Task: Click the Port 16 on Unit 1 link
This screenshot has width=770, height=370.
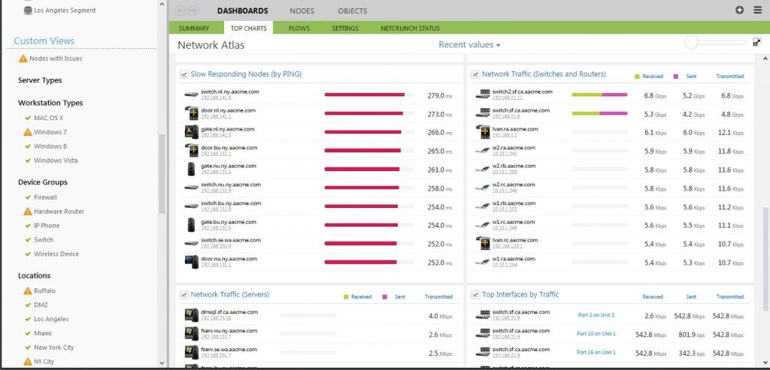Action: pos(596,352)
